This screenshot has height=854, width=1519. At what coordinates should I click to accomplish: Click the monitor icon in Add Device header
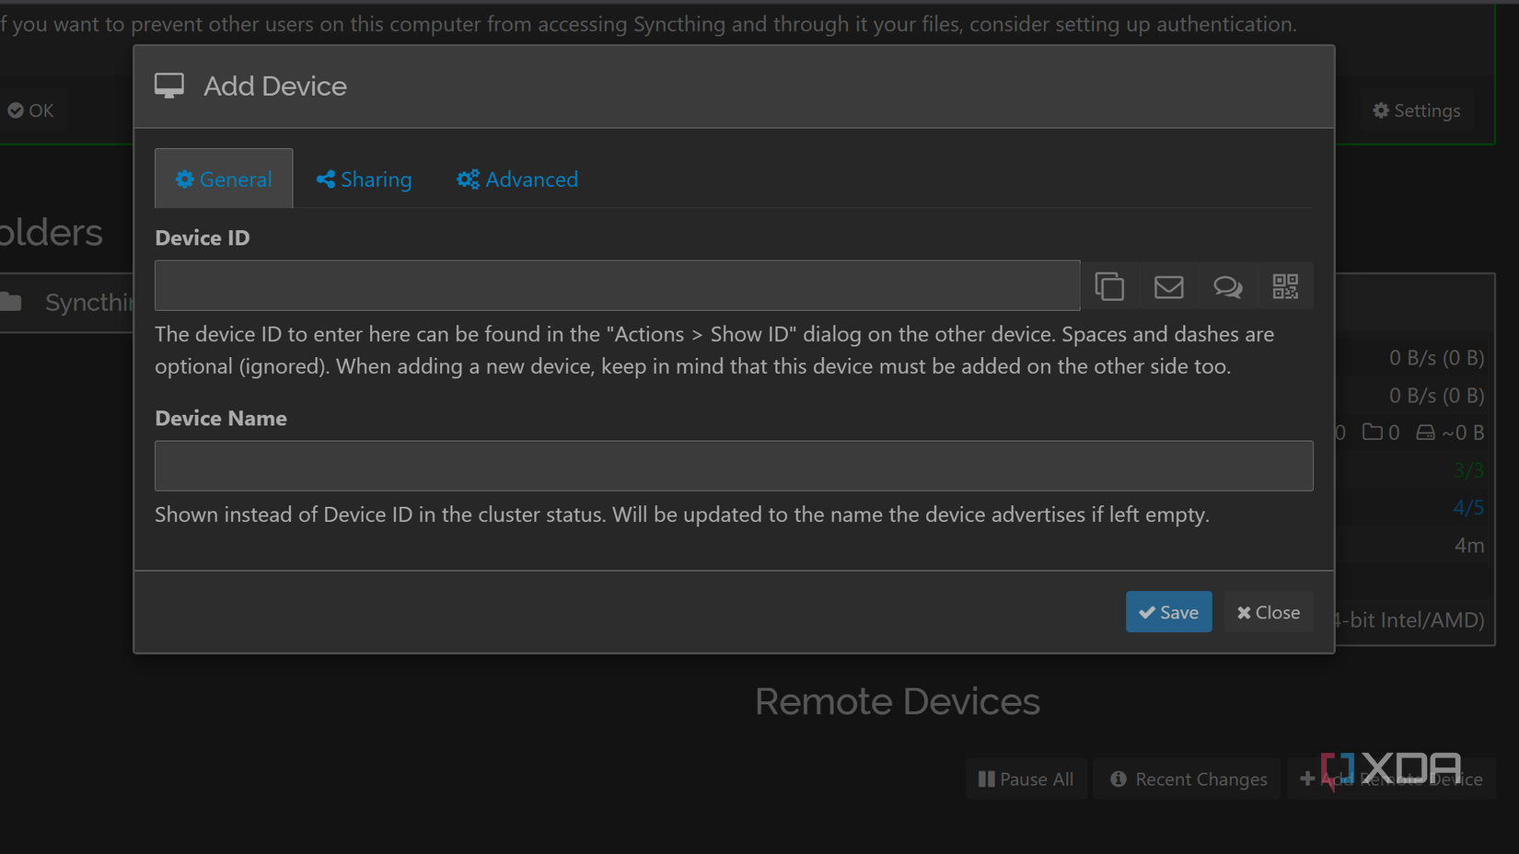click(169, 85)
